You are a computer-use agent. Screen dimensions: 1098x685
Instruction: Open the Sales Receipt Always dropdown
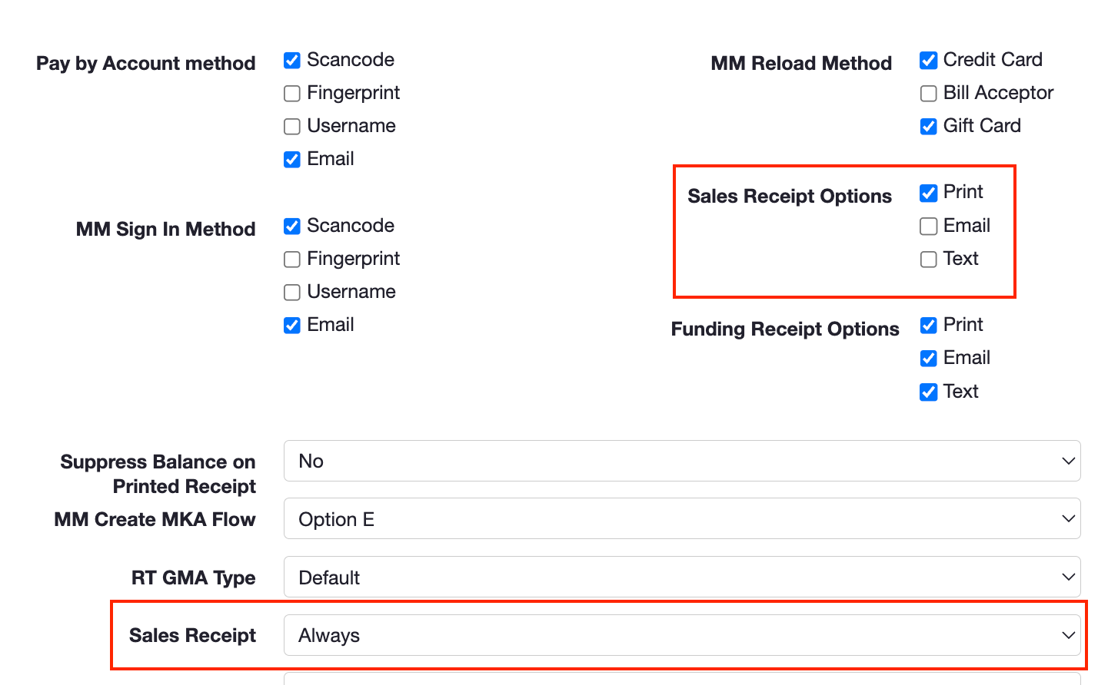(682, 635)
